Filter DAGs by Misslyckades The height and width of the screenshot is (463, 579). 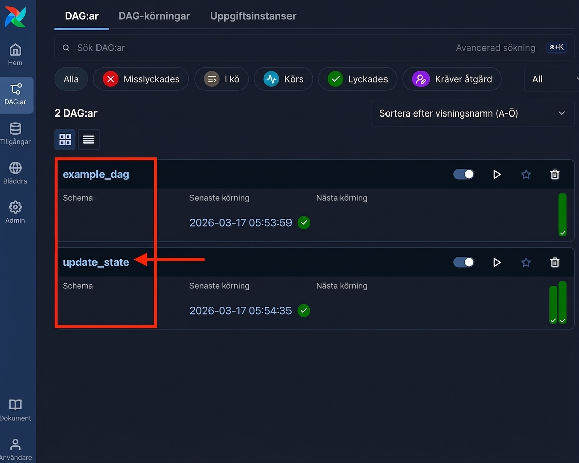tap(141, 79)
